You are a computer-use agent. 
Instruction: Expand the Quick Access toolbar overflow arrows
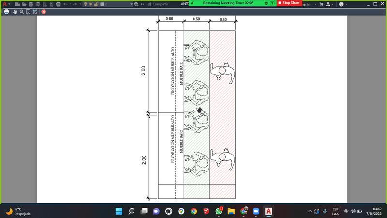(142, 4)
